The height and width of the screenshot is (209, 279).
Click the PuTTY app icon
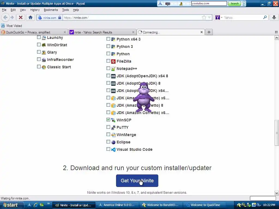113,127
